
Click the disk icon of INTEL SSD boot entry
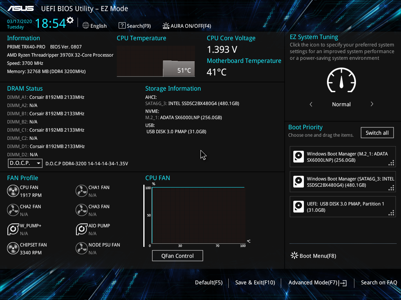pyautogui.click(x=298, y=182)
